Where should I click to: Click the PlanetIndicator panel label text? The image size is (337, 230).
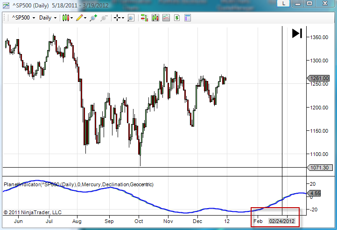pos(79,184)
